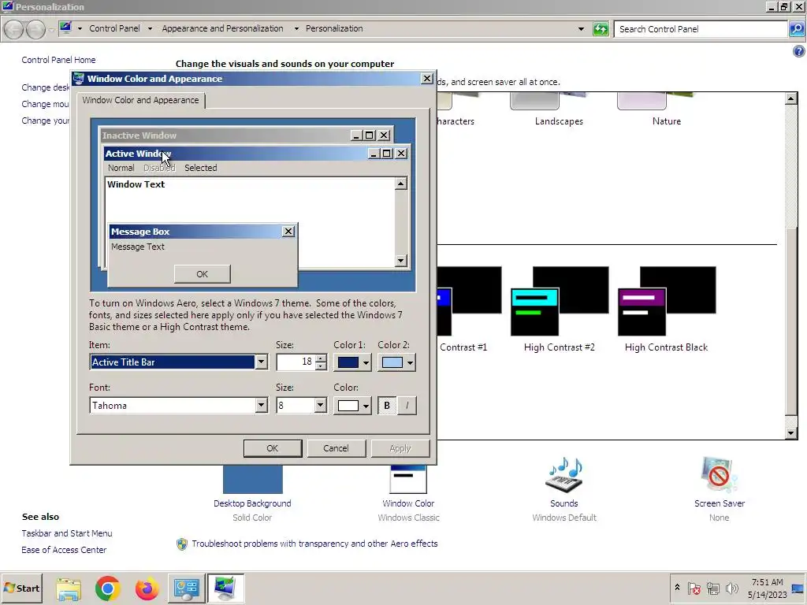Select the High Contrast #2 theme
The image size is (807, 605).
pyautogui.click(x=560, y=310)
